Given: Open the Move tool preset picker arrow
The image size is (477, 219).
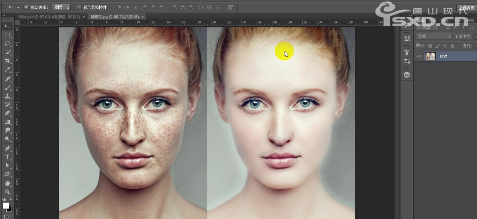Looking at the screenshot, I should tap(18, 8).
